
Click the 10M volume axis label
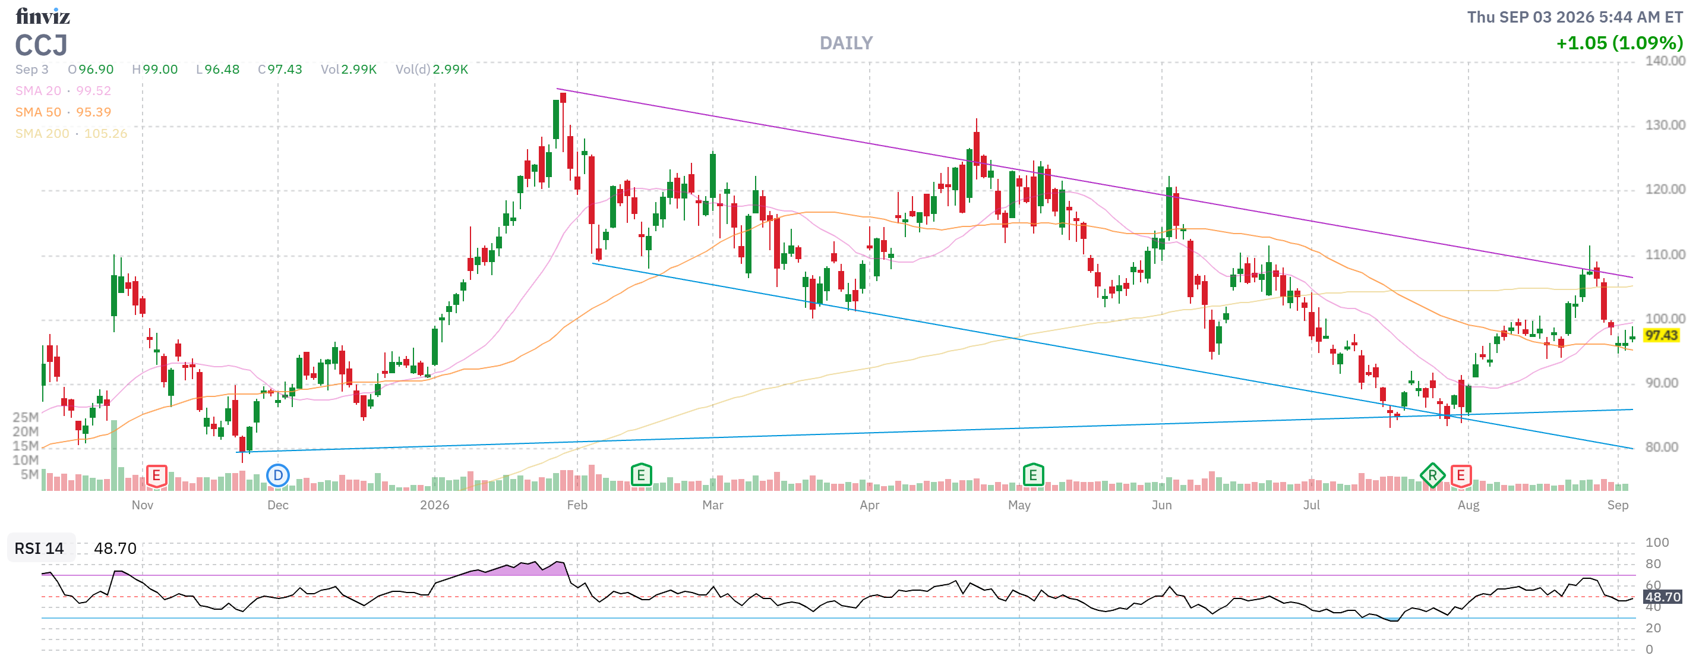[26, 461]
